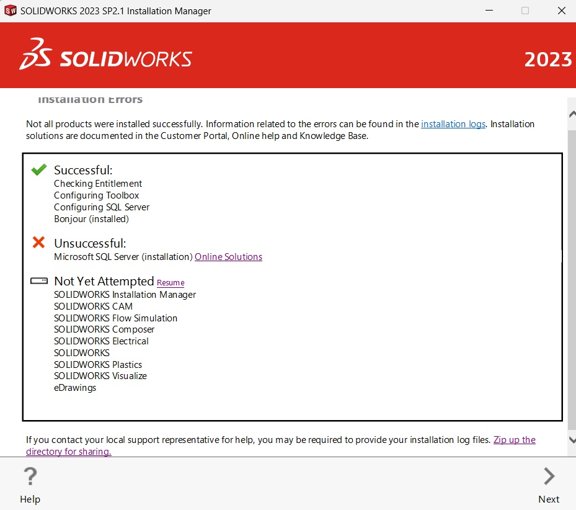
Task: Click the Unsuccessful: heading
Action: [90, 243]
